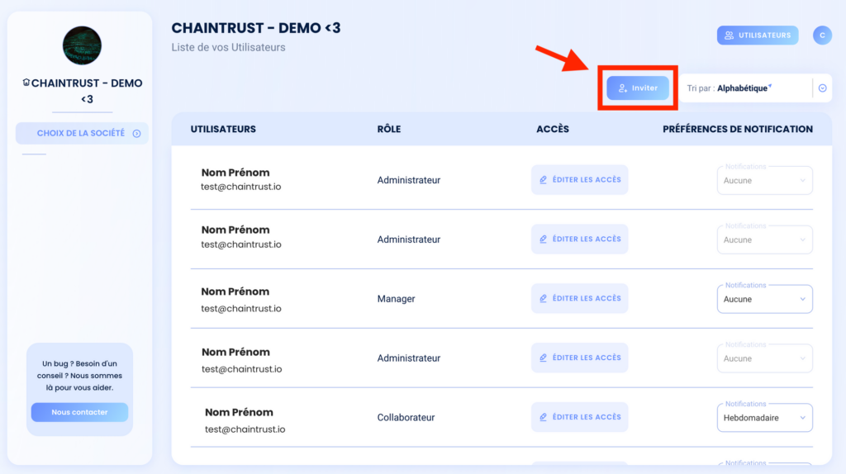Edit access for first Administrateur row

click(579, 179)
